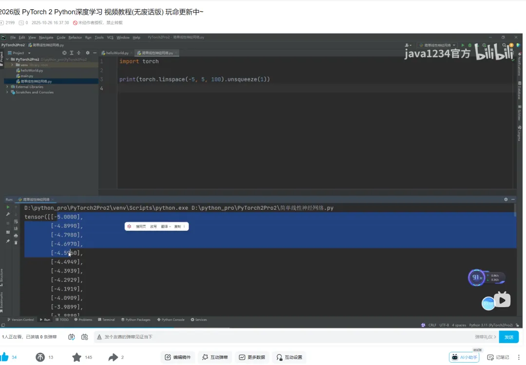Click Expand All in Project panel

click(x=72, y=53)
